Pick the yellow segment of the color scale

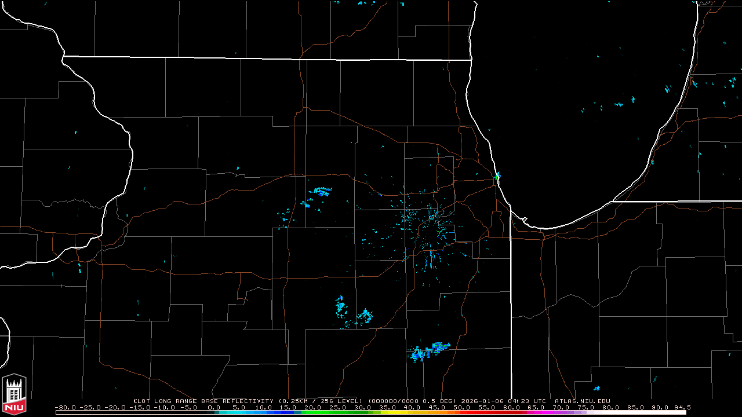[400, 412]
